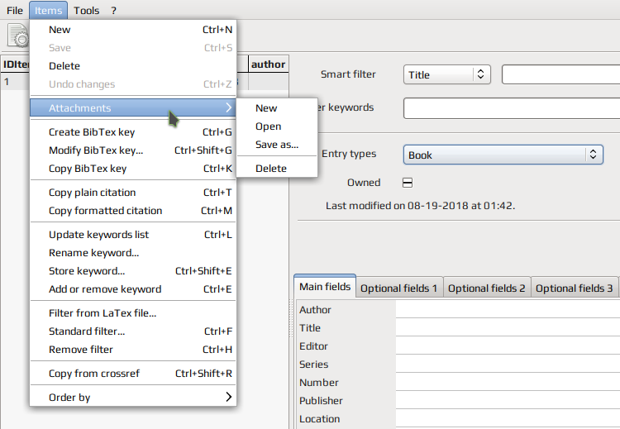Select Copy formatted citation
This screenshot has width=620, height=429.
pos(133,211)
